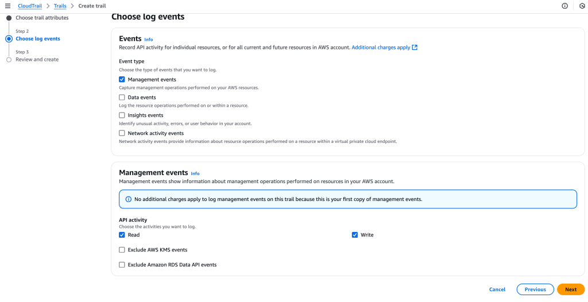
Task: Uncheck the Management events checkbox
Action: (x=122, y=80)
